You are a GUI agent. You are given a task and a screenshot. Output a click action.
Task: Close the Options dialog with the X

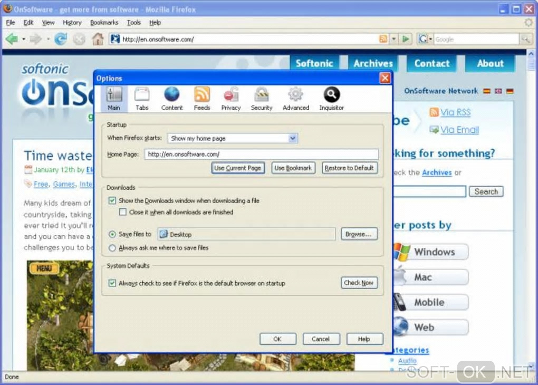[x=385, y=78]
